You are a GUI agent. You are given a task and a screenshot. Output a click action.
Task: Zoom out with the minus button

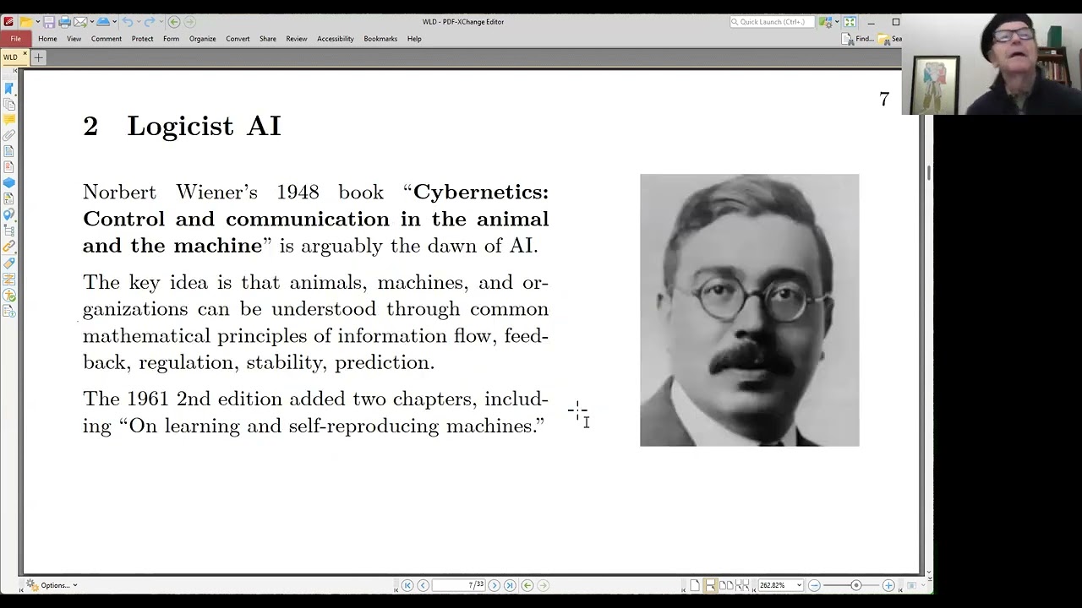(814, 585)
